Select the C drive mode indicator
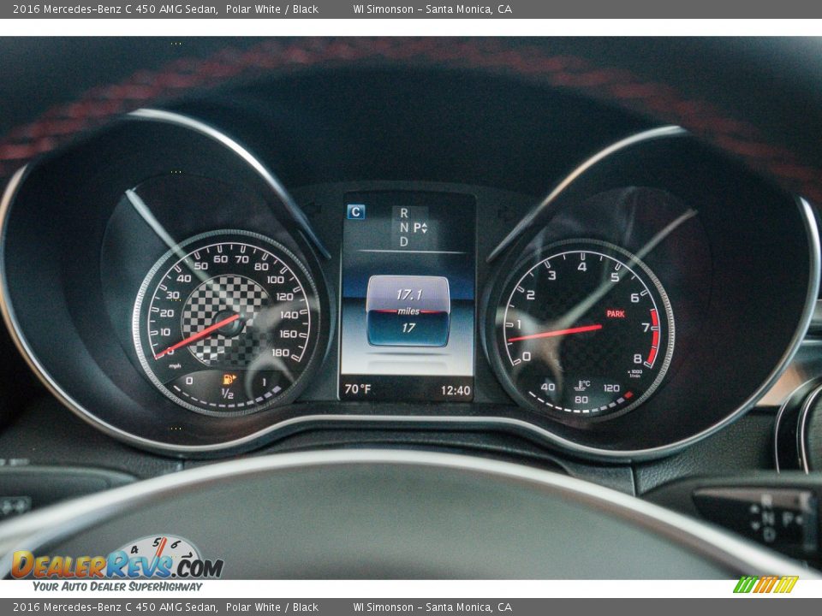 coord(356,211)
